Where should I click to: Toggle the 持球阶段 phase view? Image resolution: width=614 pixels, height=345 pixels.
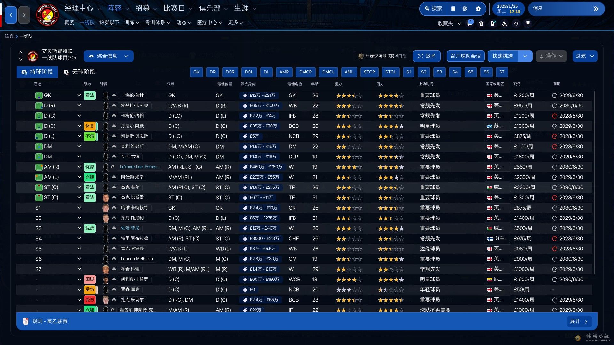37,72
